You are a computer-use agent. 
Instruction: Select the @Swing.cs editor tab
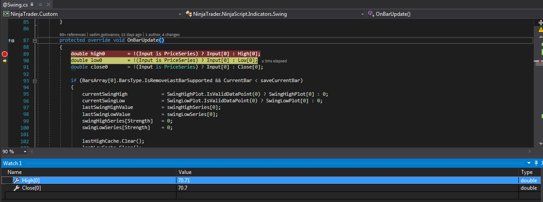pos(15,4)
